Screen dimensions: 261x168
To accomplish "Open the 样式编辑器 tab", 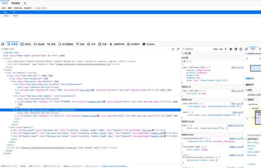I will (66, 44).
